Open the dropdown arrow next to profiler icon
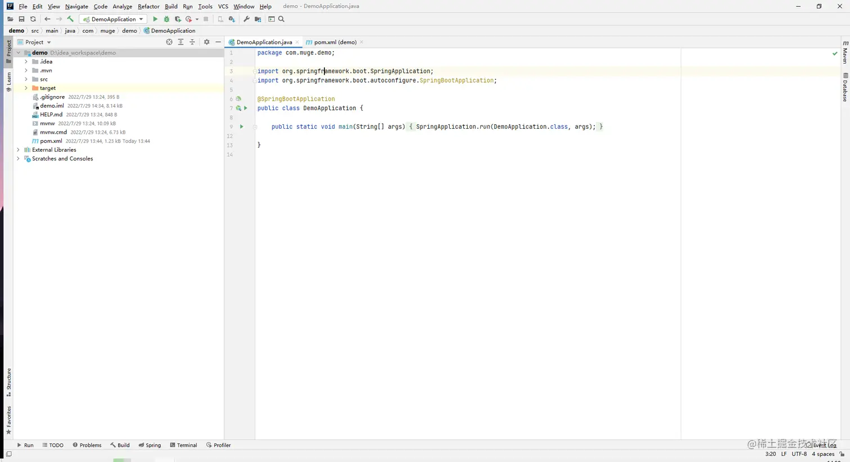The height and width of the screenshot is (462, 850). pyautogui.click(x=197, y=19)
